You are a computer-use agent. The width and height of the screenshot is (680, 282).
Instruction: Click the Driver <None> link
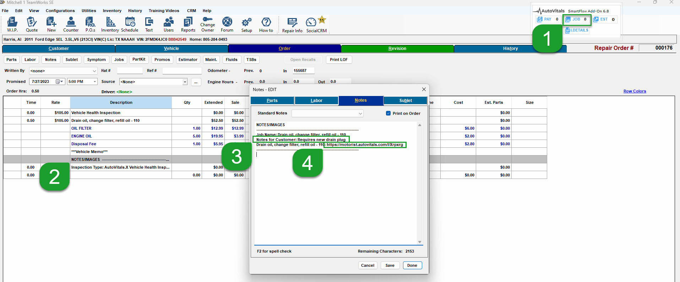pyautogui.click(x=124, y=92)
